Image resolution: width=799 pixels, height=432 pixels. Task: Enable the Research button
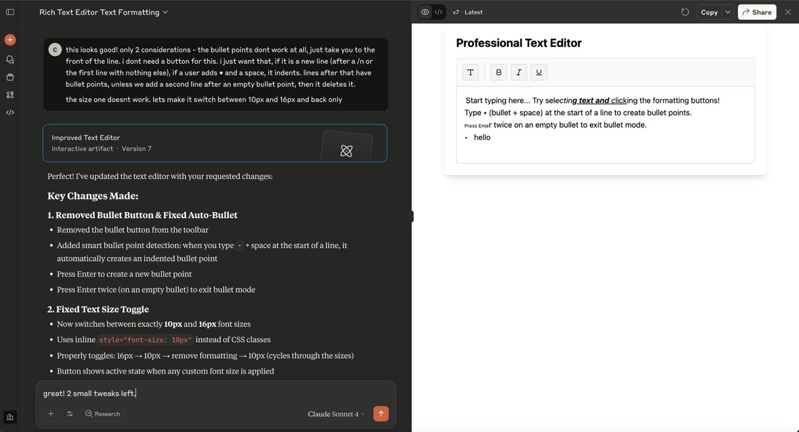[103, 414]
